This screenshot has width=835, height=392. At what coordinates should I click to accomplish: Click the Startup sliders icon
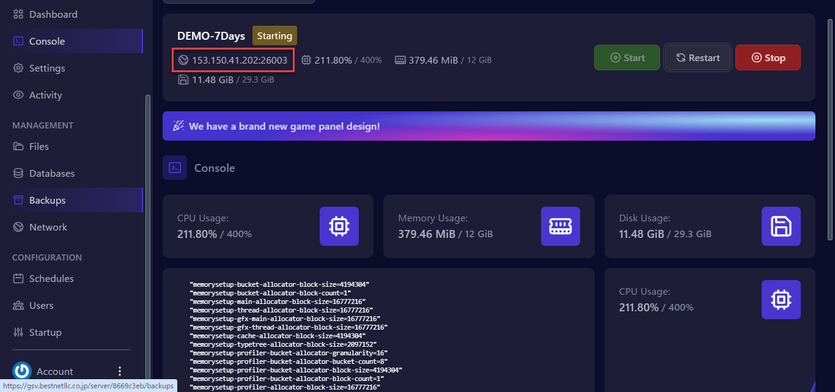click(x=18, y=332)
